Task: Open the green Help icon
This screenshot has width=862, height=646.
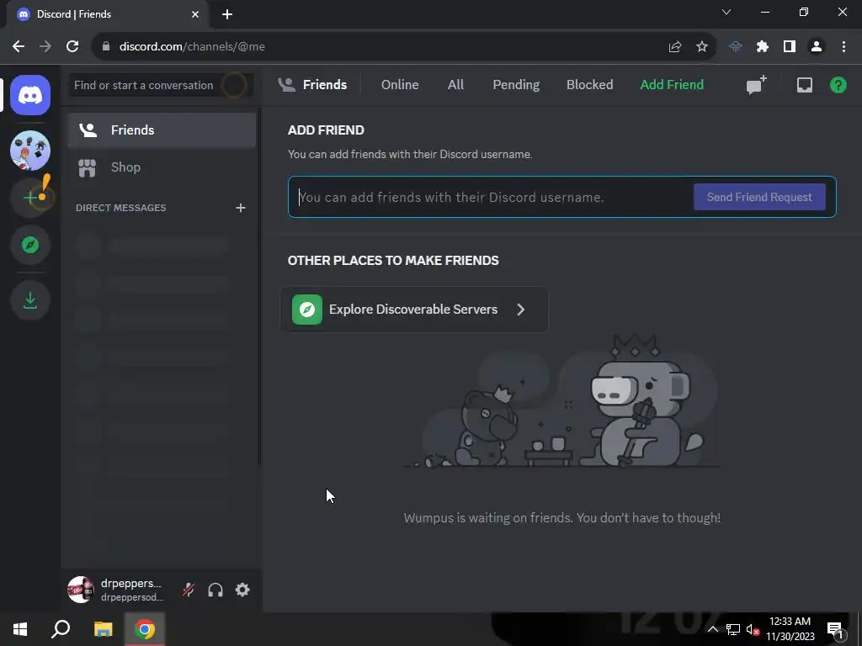Action: (x=838, y=85)
